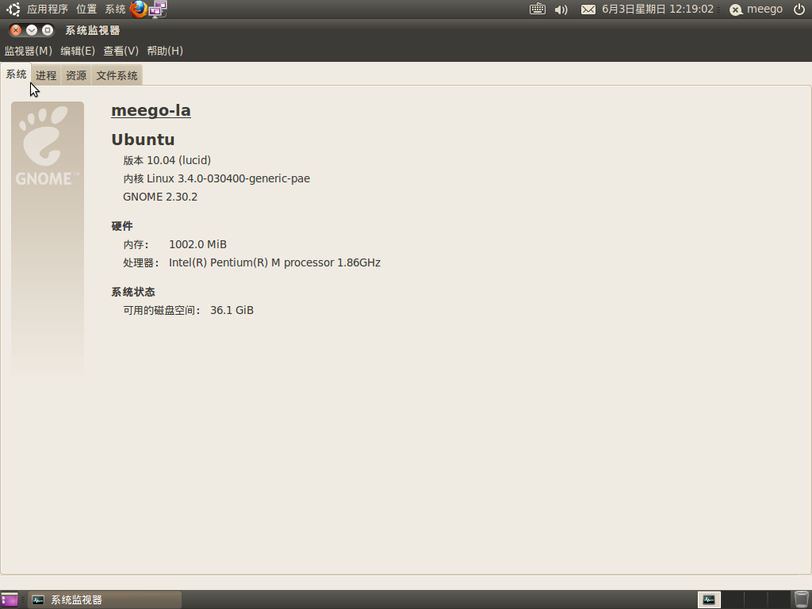Open the keyboard indicator icon

point(537,10)
